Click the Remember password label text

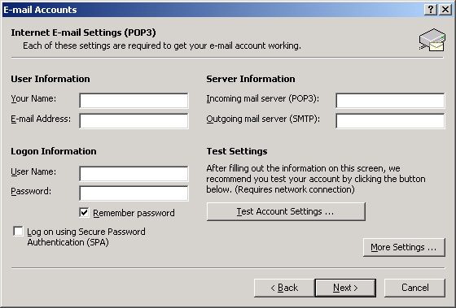134,213
